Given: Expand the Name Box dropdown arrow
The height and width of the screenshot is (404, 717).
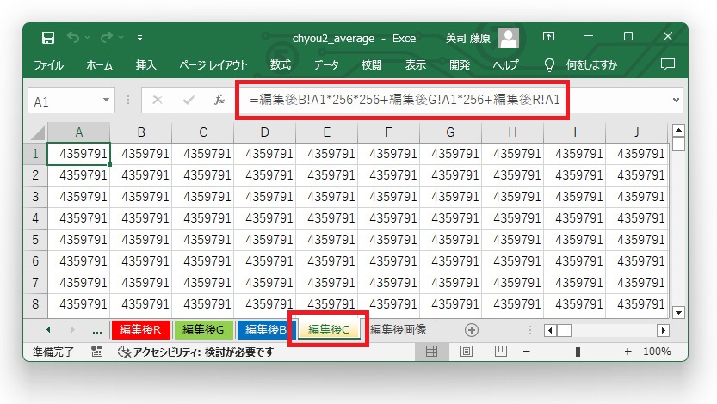Looking at the screenshot, I should [106, 100].
